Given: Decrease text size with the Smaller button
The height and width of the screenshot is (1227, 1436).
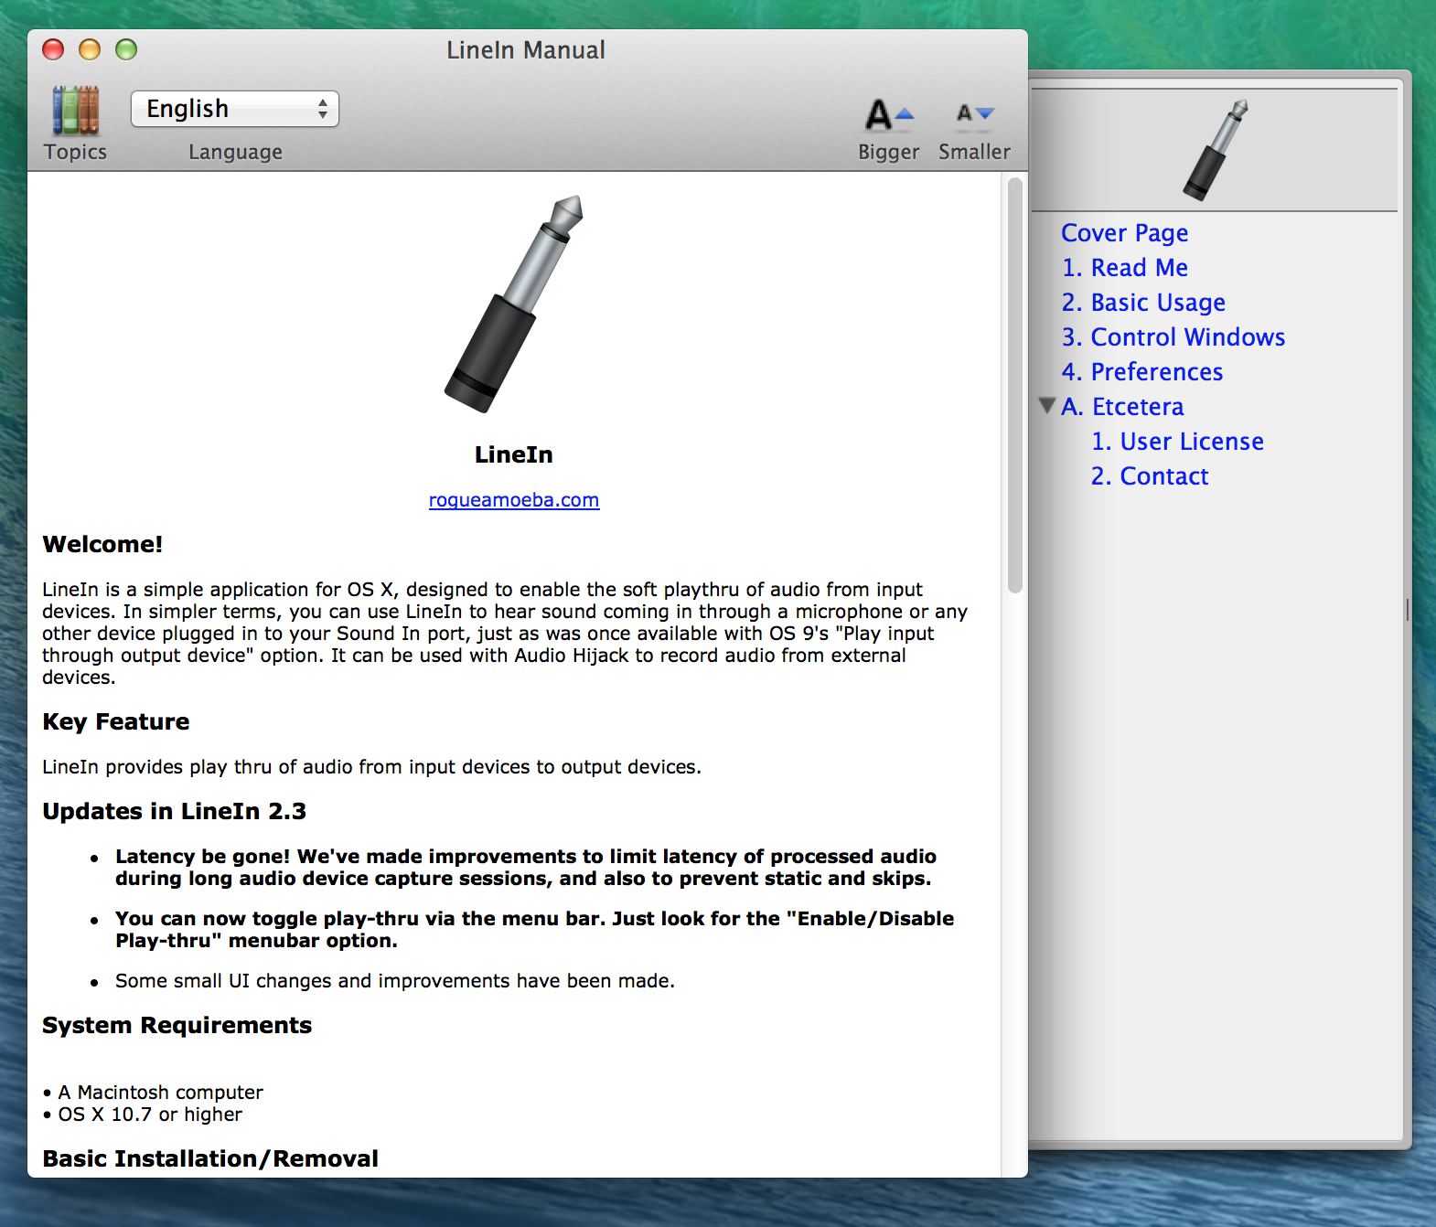Looking at the screenshot, I should click(x=975, y=114).
